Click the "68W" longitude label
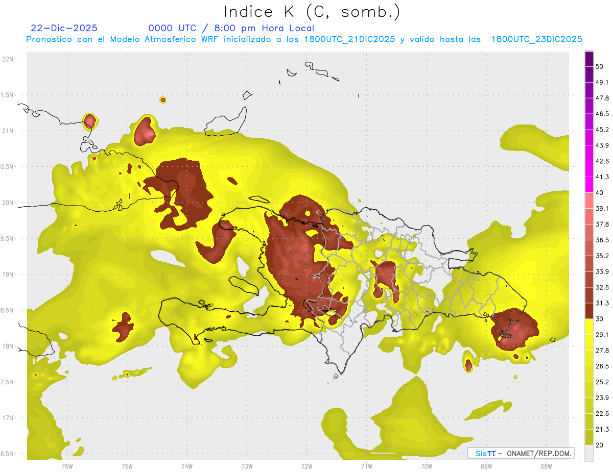 pos(546,466)
